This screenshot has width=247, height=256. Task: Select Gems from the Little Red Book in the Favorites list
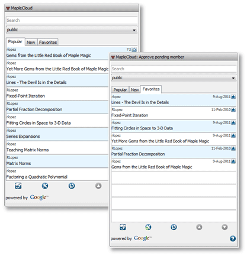pyautogui.click(x=174, y=164)
